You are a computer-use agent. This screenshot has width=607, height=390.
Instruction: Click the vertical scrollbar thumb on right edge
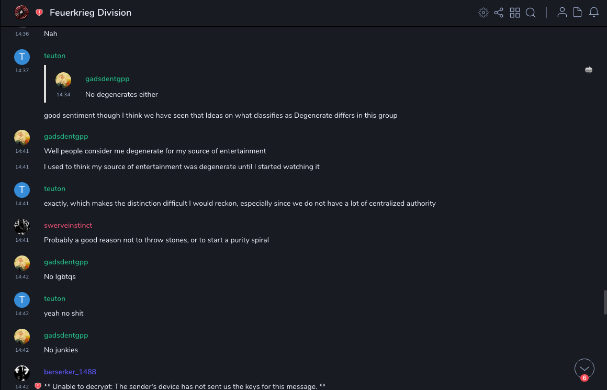[605, 302]
